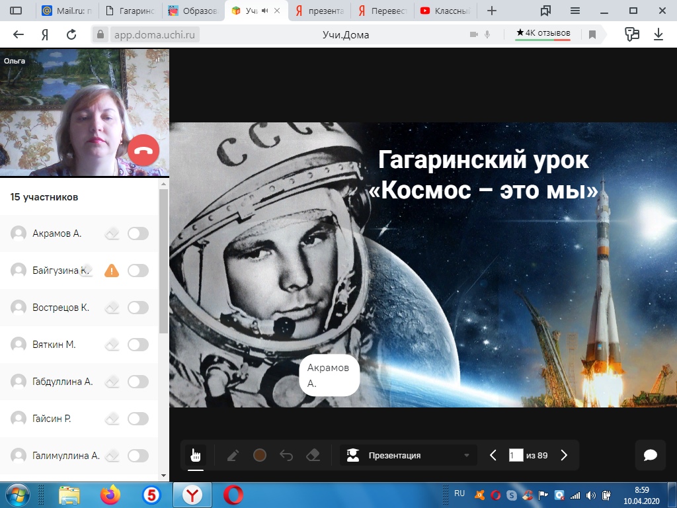677x508 pixels.
Task: Open the Презентация mode dropdown
Action: (x=409, y=455)
